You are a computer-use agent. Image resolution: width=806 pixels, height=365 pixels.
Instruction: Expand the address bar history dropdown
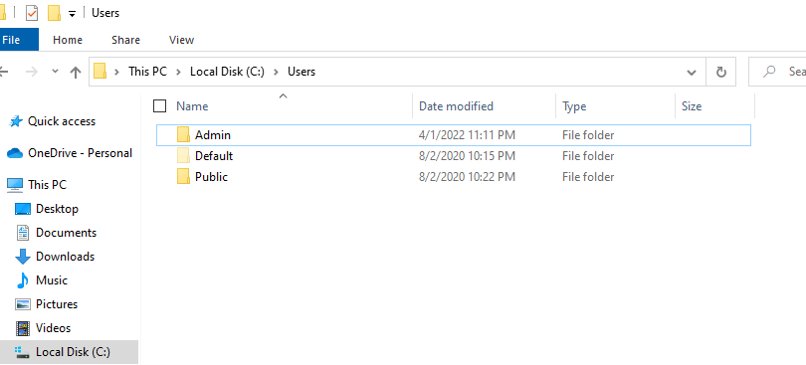tap(692, 72)
